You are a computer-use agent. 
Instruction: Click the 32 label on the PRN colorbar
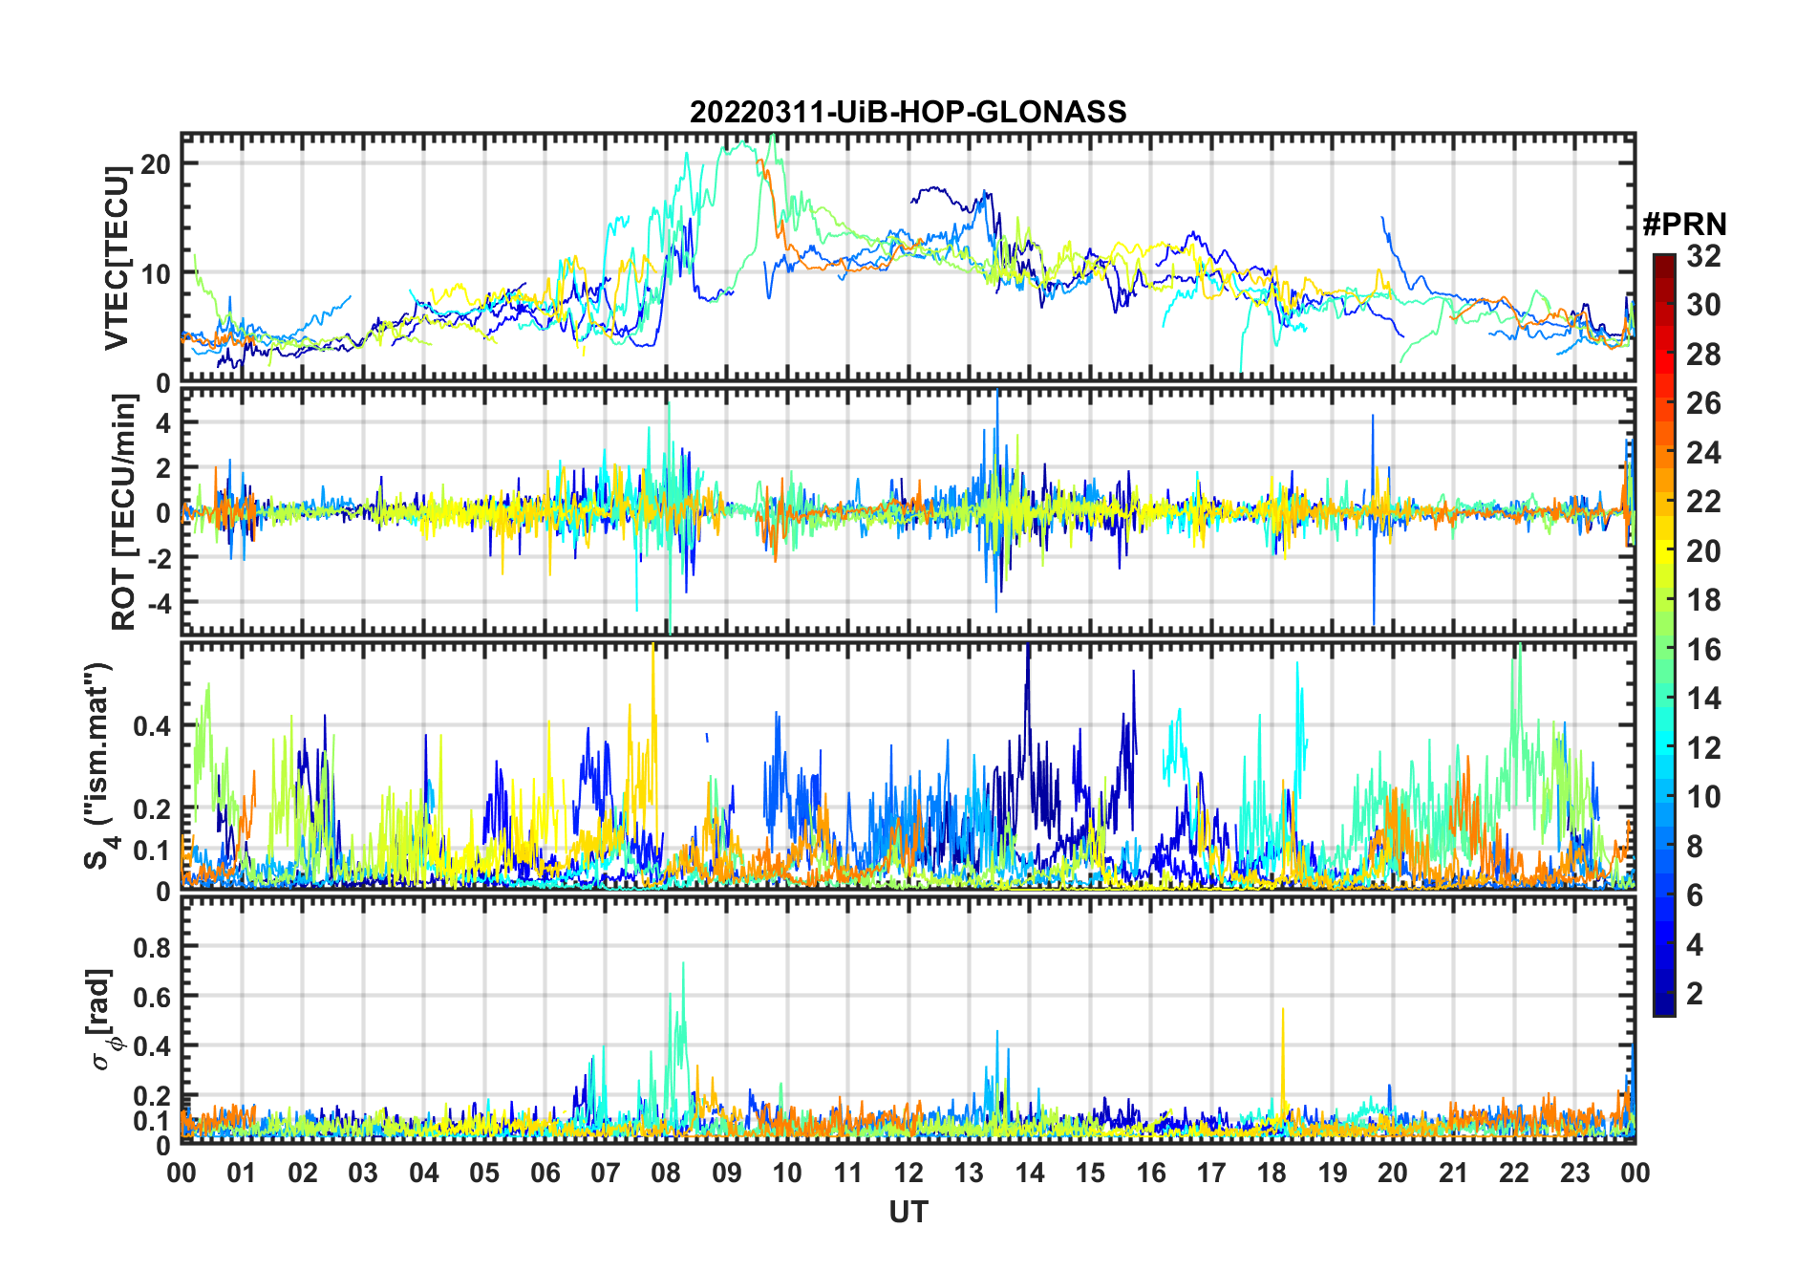[1703, 256]
